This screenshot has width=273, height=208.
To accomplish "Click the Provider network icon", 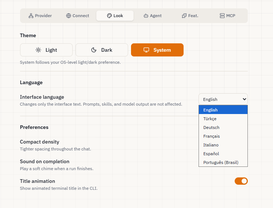I will [x=31, y=16].
